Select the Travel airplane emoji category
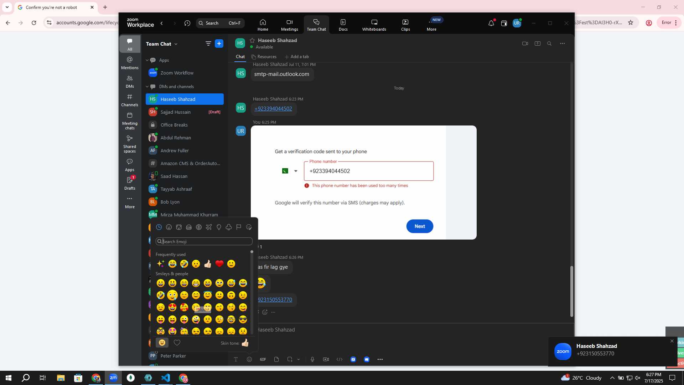 tap(209, 227)
